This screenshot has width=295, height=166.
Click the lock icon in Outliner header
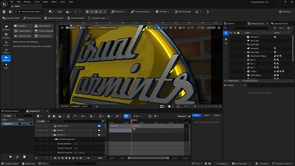[238, 33]
